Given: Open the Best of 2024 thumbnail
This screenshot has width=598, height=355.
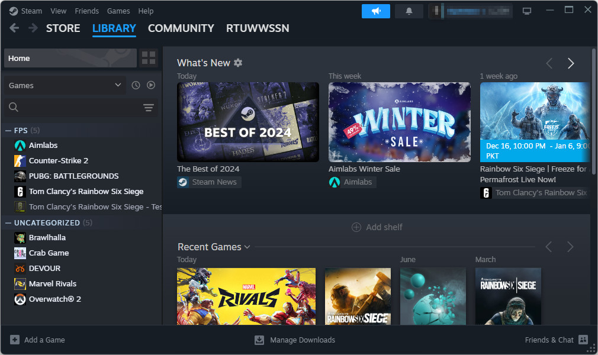Looking at the screenshot, I should tap(248, 122).
